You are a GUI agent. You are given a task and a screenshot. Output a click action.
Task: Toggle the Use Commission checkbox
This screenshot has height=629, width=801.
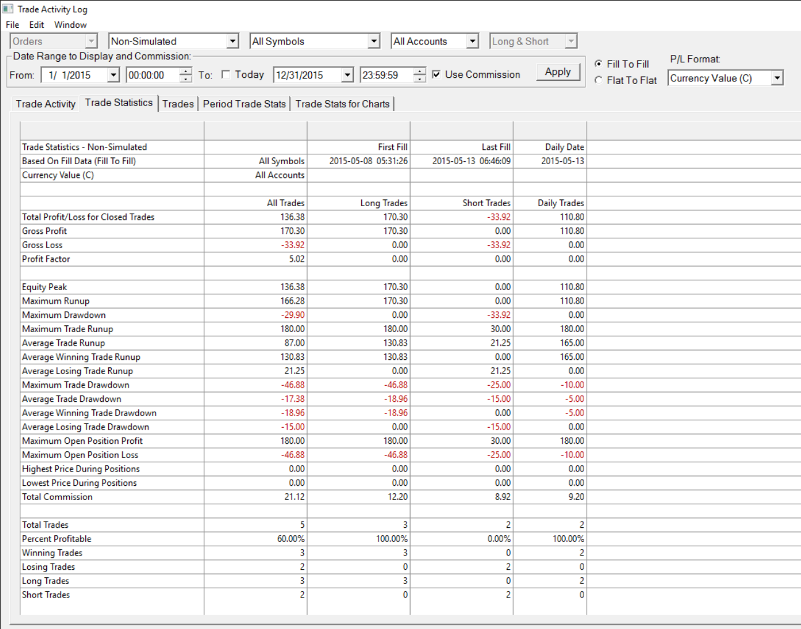click(x=437, y=75)
